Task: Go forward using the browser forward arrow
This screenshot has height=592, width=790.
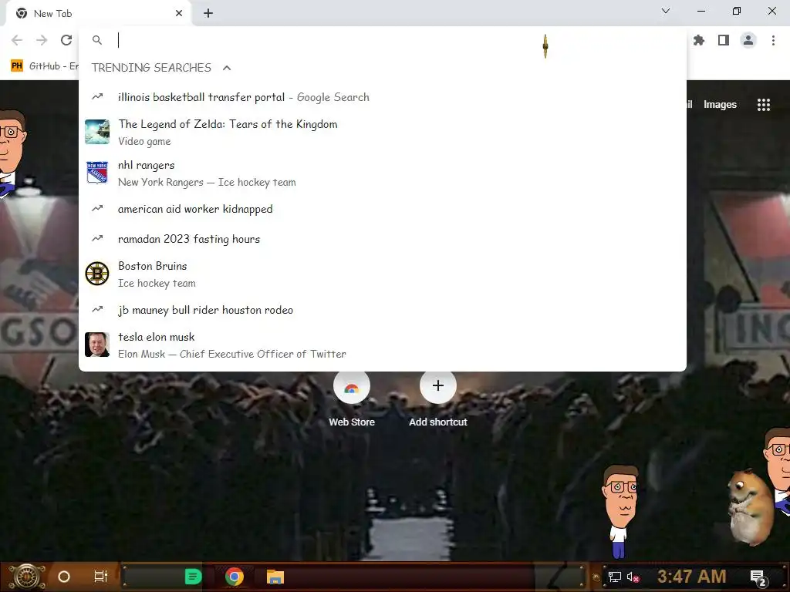Action: (x=42, y=40)
